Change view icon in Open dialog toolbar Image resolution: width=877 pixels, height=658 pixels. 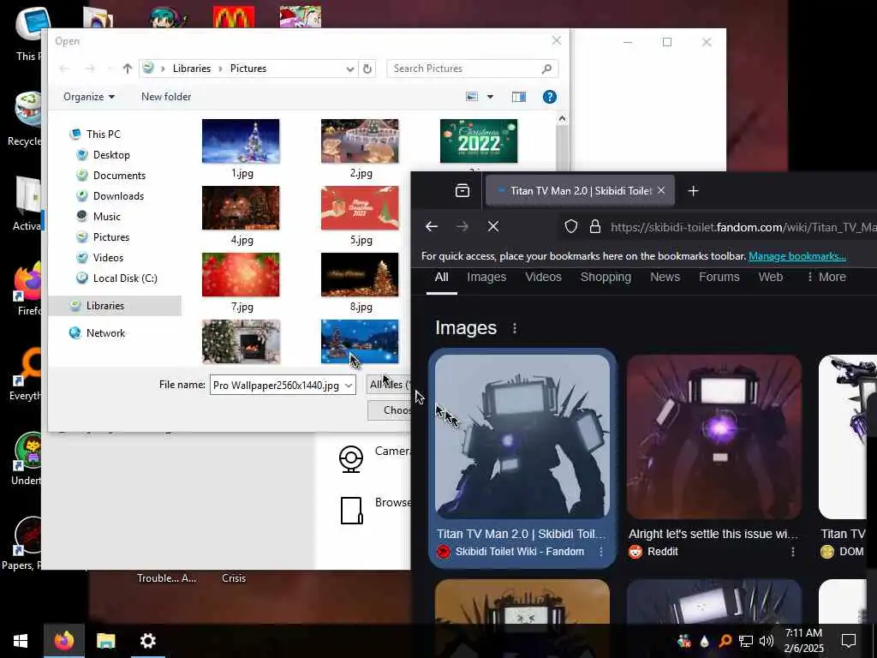point(472,97)
